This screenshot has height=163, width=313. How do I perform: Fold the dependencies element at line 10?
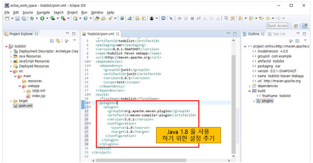click(90, 62)
